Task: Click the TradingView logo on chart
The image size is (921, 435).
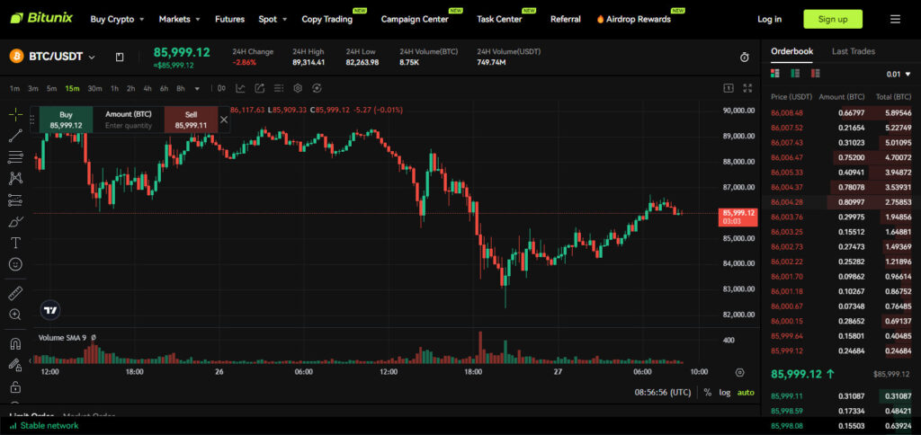Action: point(51,311)
